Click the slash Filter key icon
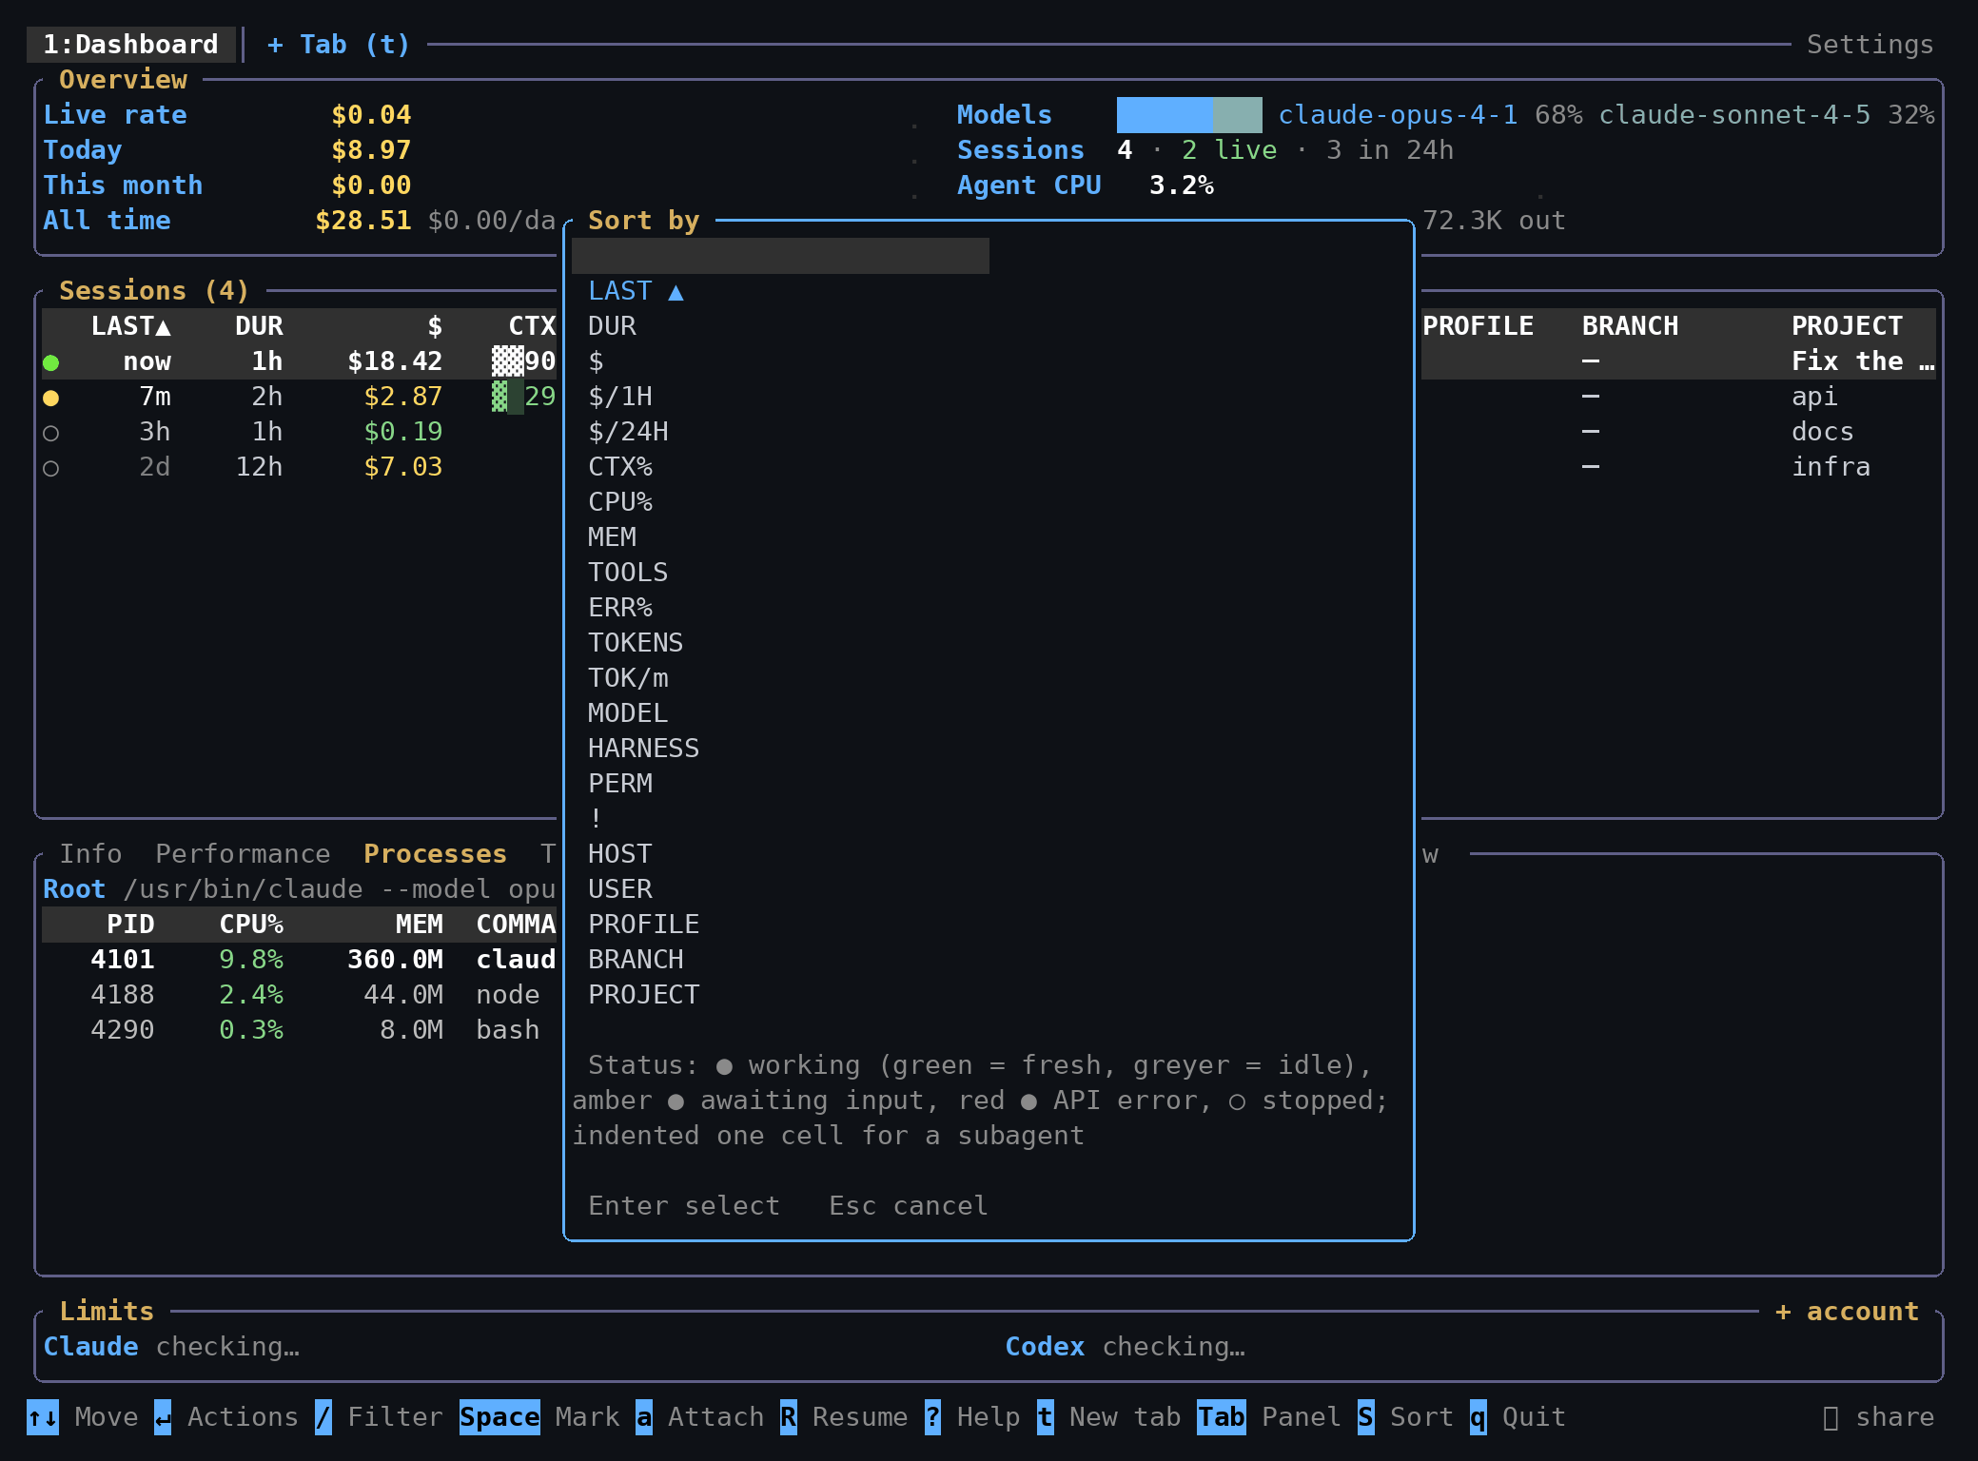1978x1461 pixels. 323,1417
